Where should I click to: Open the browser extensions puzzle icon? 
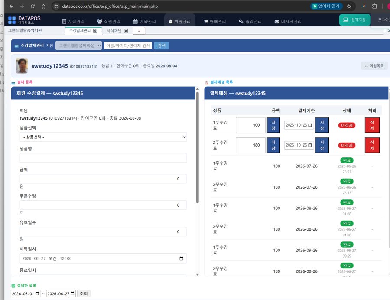[374, 7]
